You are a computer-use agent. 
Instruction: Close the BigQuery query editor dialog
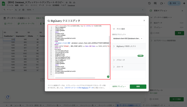click(x=144, y=20)
